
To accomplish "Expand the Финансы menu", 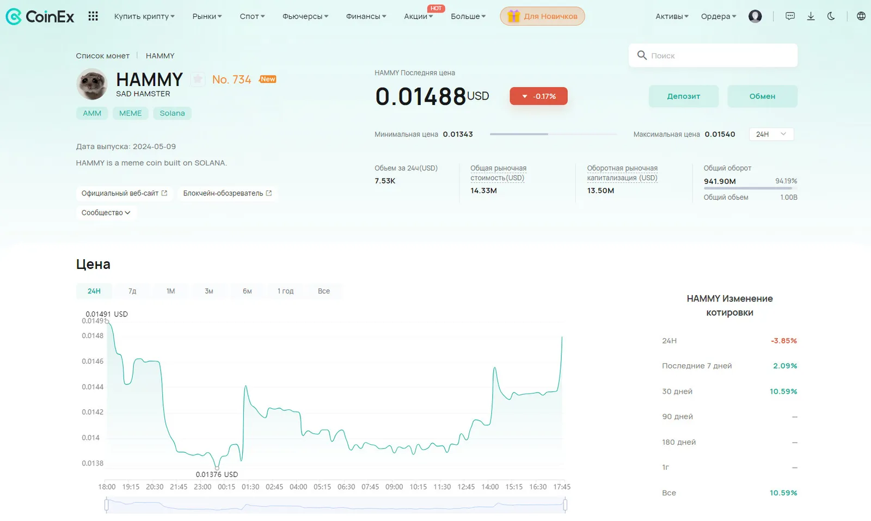I will click(x=366, y=16).
